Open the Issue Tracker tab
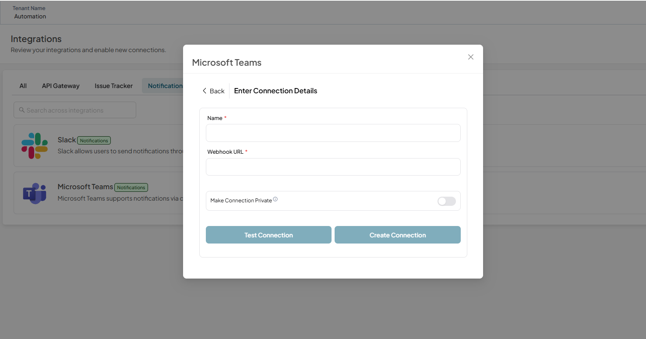This screenshot has width=646, height=339. click(x=114, y=86)
